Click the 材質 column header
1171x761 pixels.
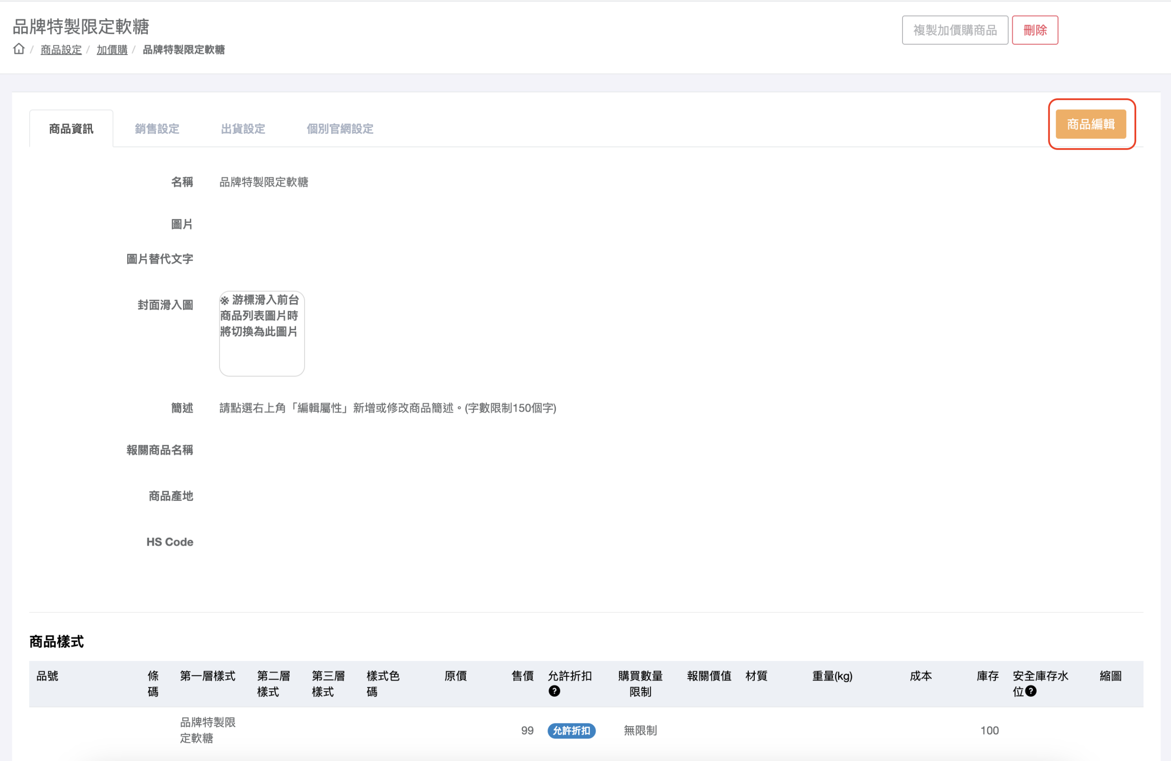(756, 676)
